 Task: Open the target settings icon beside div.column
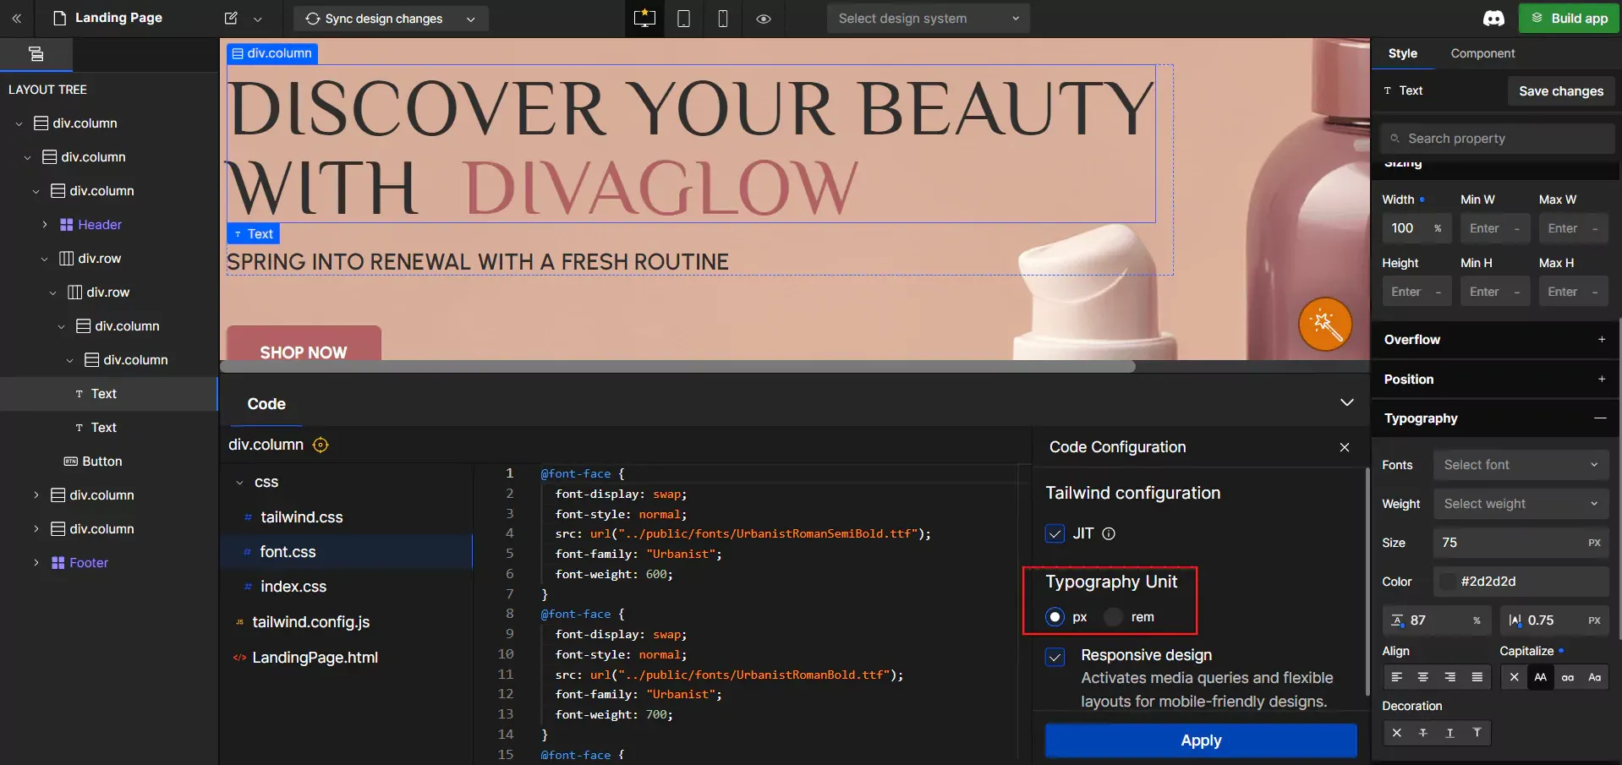click(x=321, y=445)
